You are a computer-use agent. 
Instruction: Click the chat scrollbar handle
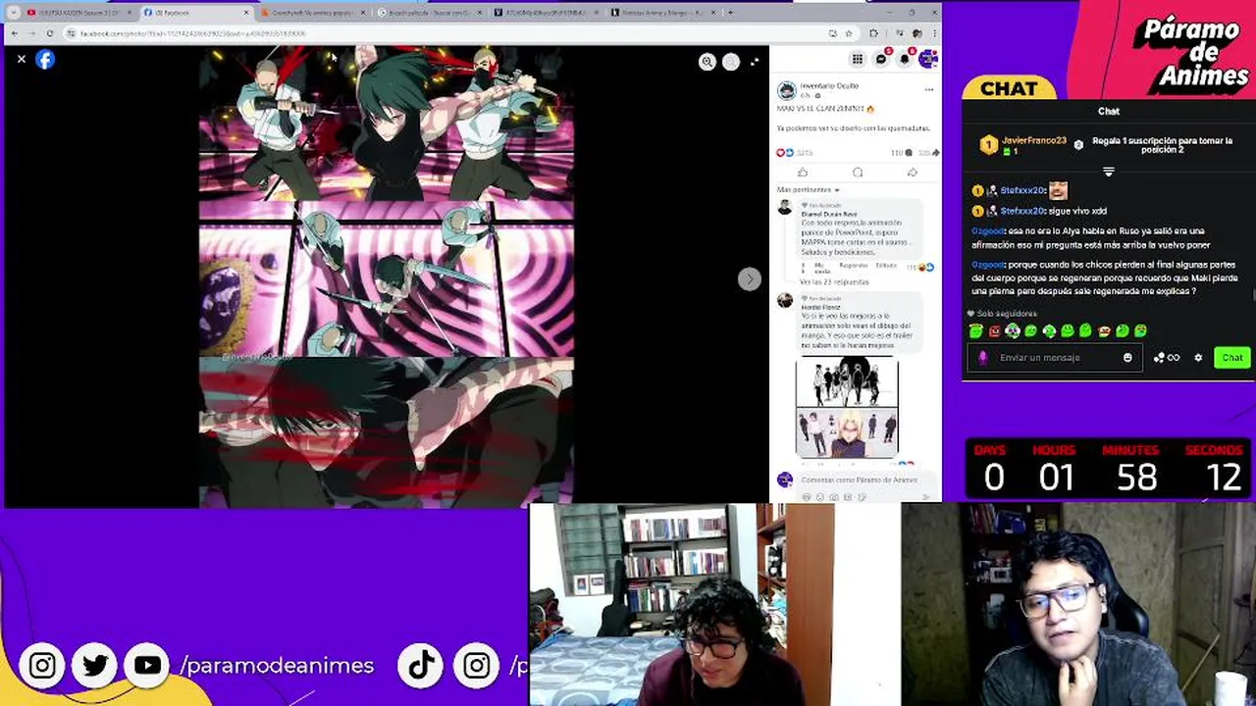1253,295
